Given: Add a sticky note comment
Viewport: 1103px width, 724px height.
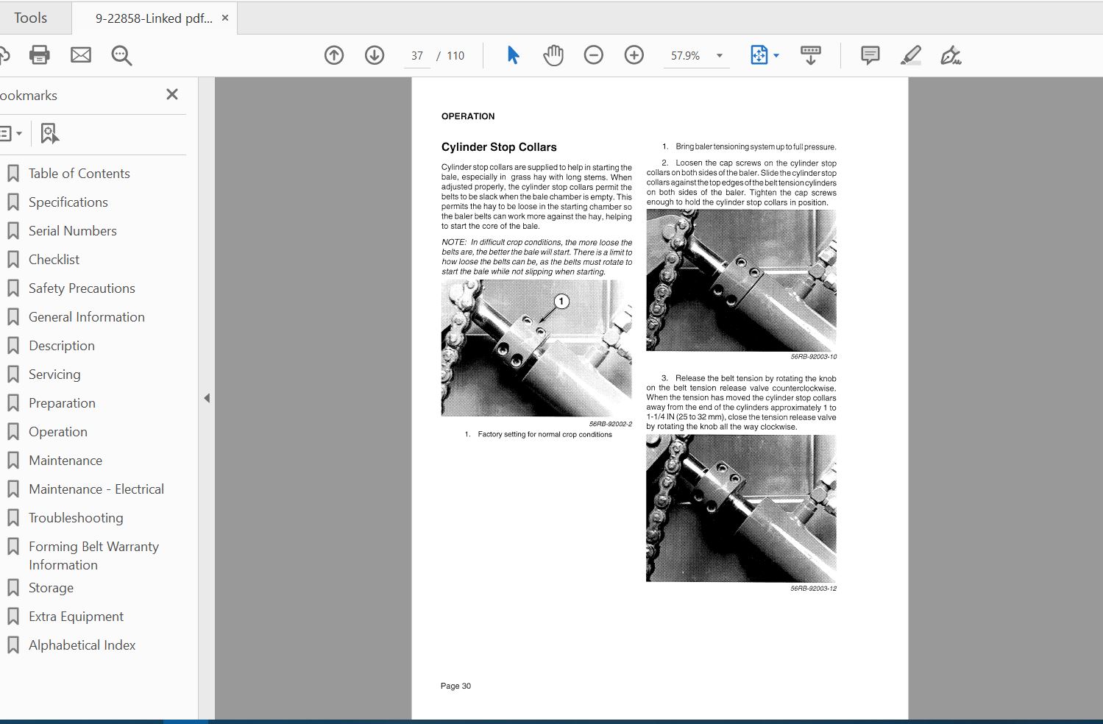Looking at the screenshot, I should (x=870, y=55).
